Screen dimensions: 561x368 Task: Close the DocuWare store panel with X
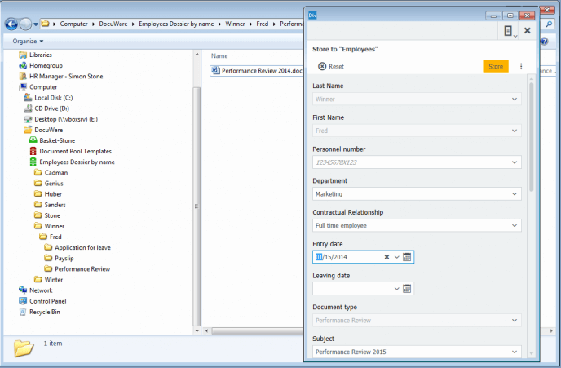[x=528, y=31]
